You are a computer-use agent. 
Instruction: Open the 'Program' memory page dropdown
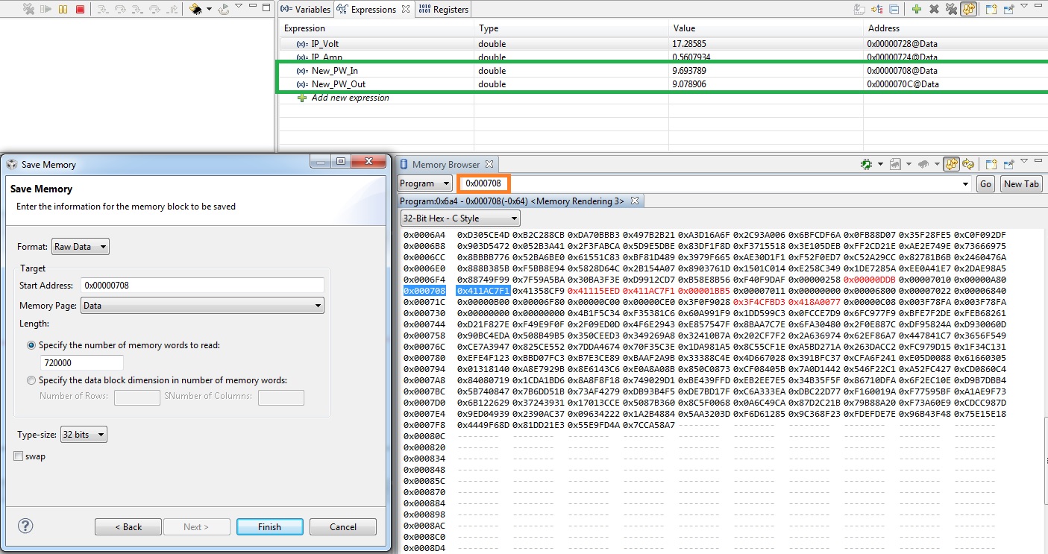424,183
